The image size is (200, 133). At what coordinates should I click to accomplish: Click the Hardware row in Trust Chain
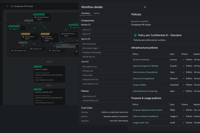tap(104, 121)
